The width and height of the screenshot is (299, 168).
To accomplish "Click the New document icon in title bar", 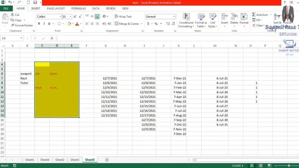I will (28, 2).
